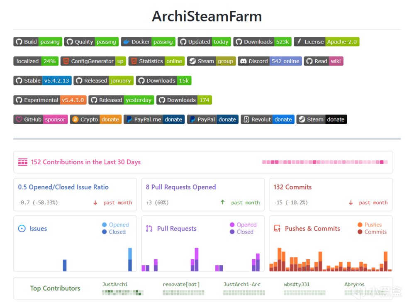Screen dimensions: 414x307
Task: Click the Docker whale icon
Action: (127, 42)
